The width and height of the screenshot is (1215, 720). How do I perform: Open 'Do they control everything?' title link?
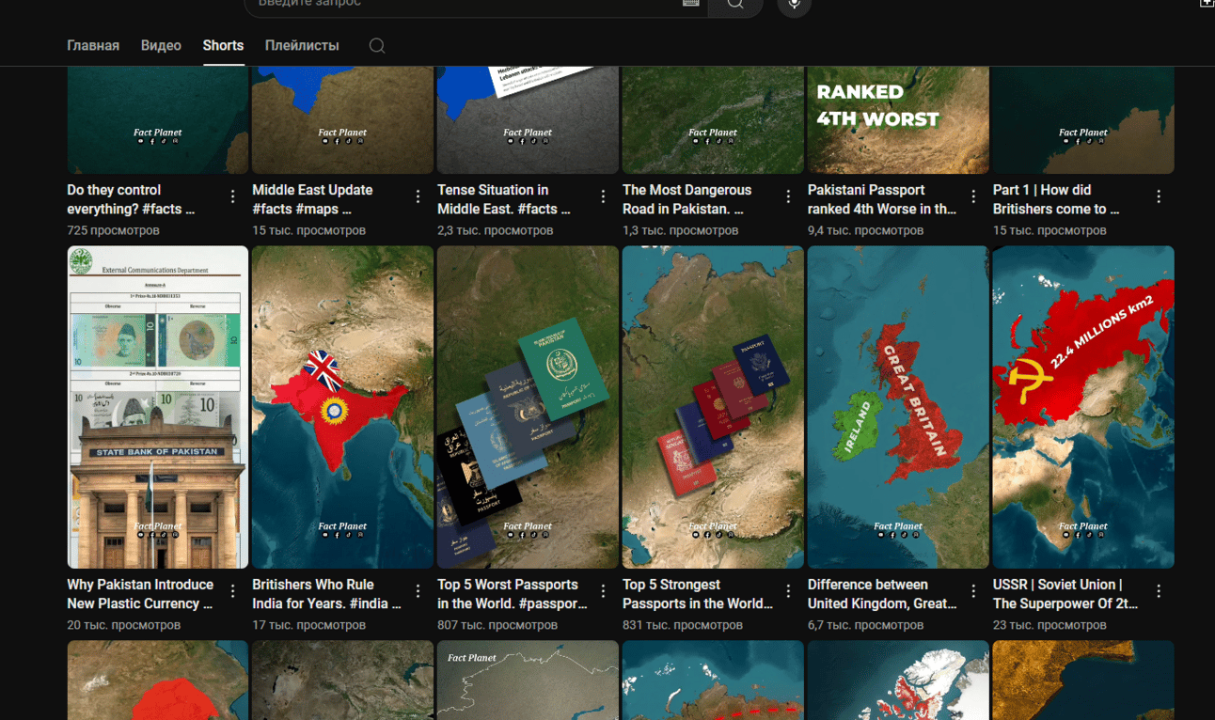(x=131, y=199)
